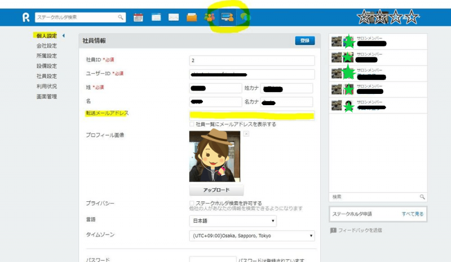The height and width of the screenshot is (262, 451).
Task: Click the blue 登録 button
Action: tap(305, 40)
